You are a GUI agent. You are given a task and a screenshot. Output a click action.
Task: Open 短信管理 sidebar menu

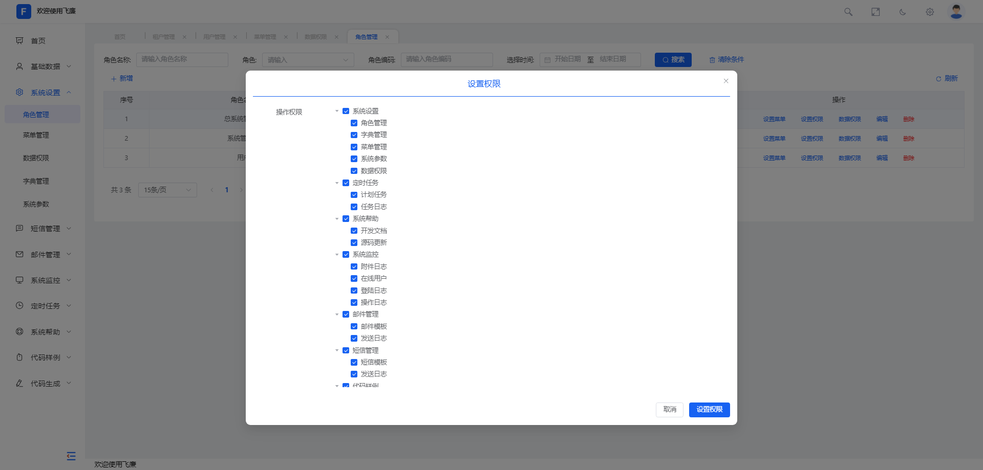click(45, 229)
